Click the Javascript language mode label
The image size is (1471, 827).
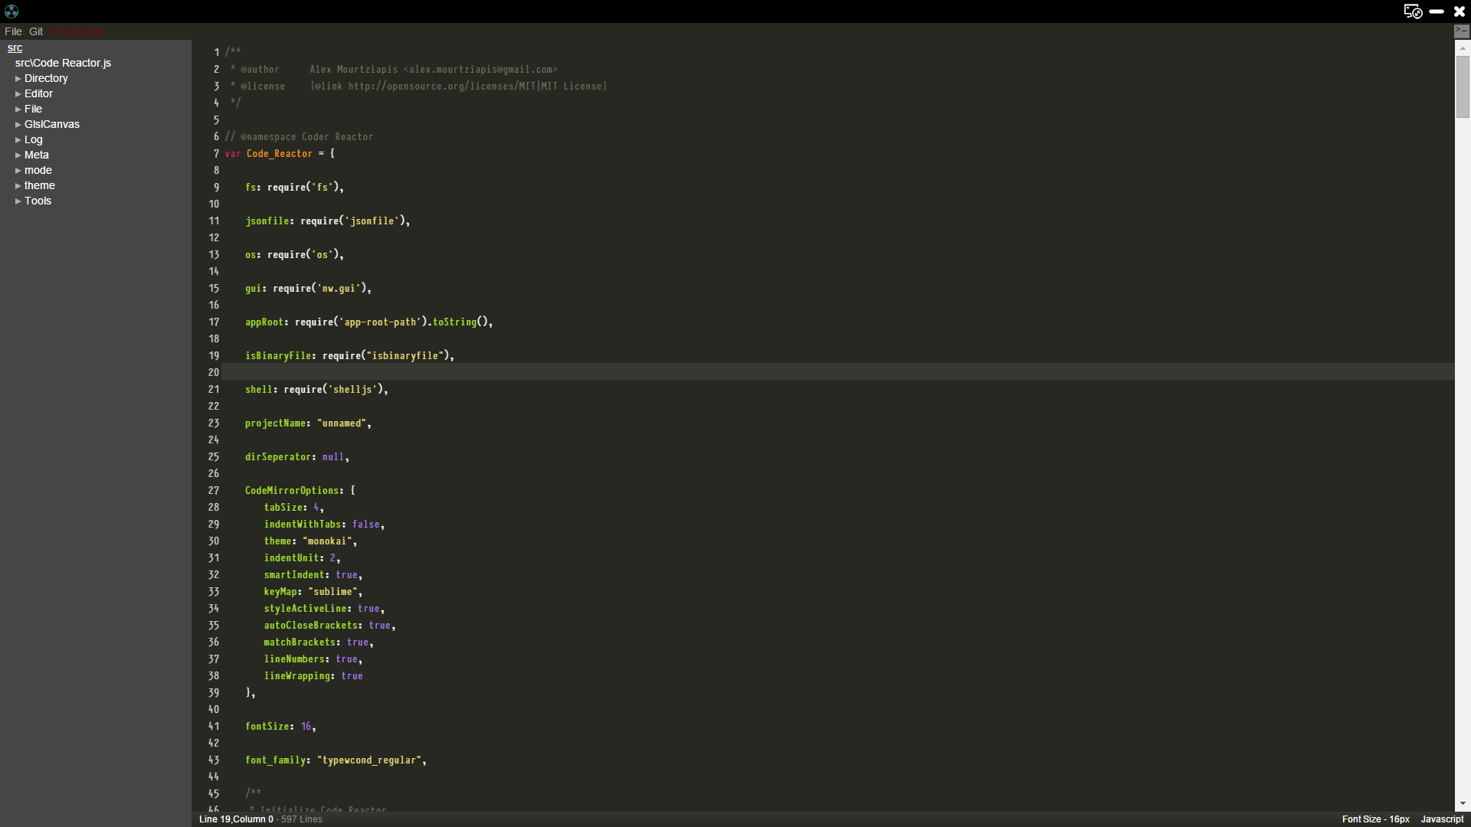(1442, 819)
